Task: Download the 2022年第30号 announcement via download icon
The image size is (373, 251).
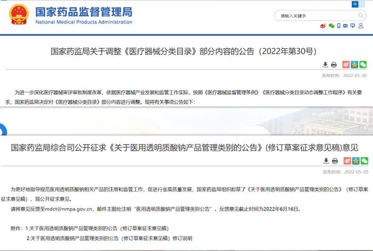Action: coord(325,65)
